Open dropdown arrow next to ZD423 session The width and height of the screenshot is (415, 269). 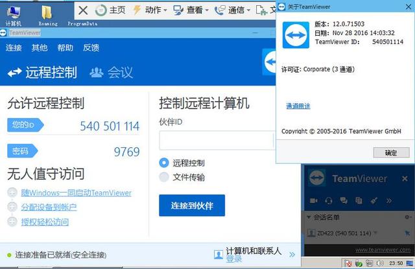pos(375,233)
